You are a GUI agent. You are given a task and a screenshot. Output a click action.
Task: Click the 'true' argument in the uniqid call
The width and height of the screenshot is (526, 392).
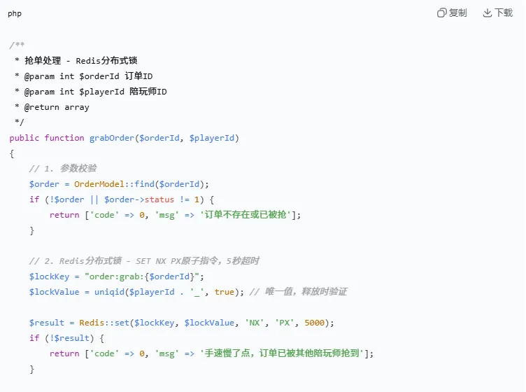pyautogui.click(x=224, y=292)
